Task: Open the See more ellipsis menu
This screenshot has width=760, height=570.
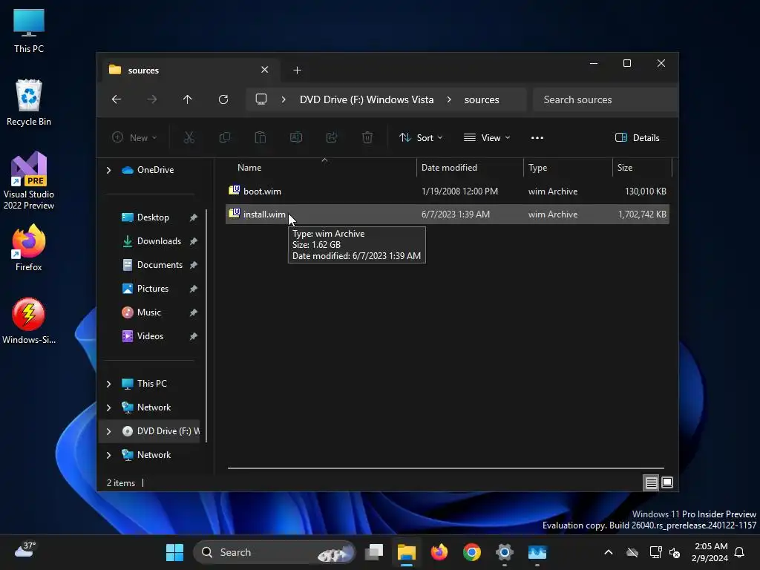Action: tap(537, 137)
